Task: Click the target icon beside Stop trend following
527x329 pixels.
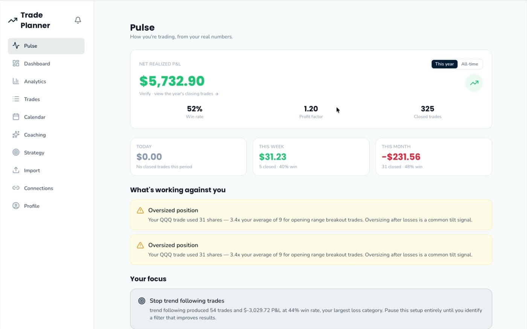Action: [142, 301]
